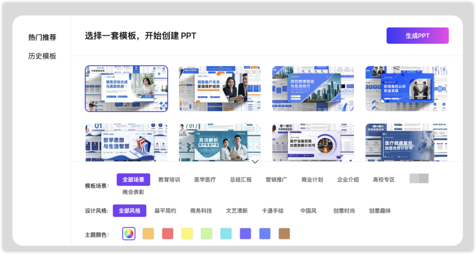Select the 中国风 design style
This screenshot has width=476, height=254.
308,210
